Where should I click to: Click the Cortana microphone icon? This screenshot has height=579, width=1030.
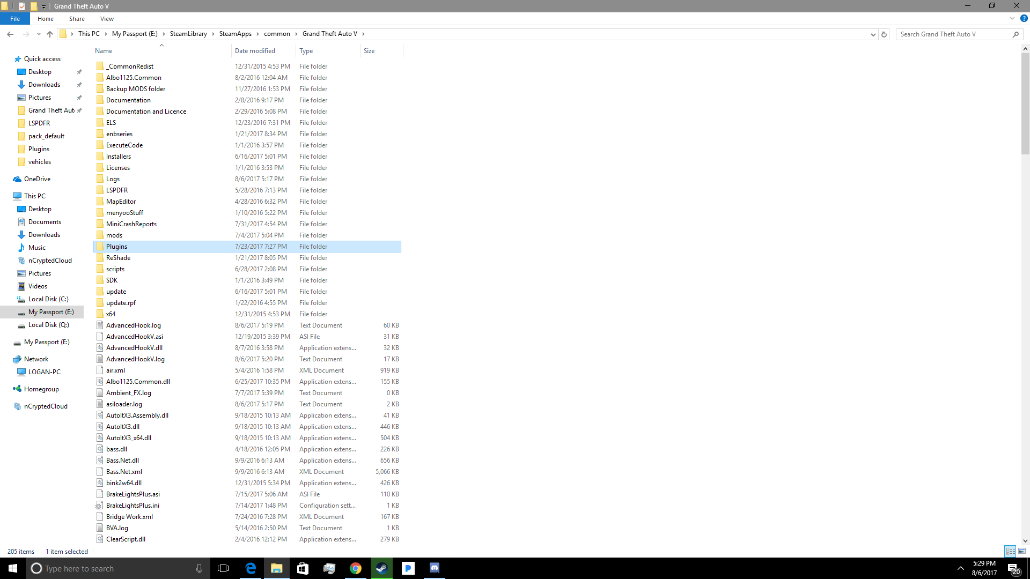pyautogui.click(x=199, y=568)
